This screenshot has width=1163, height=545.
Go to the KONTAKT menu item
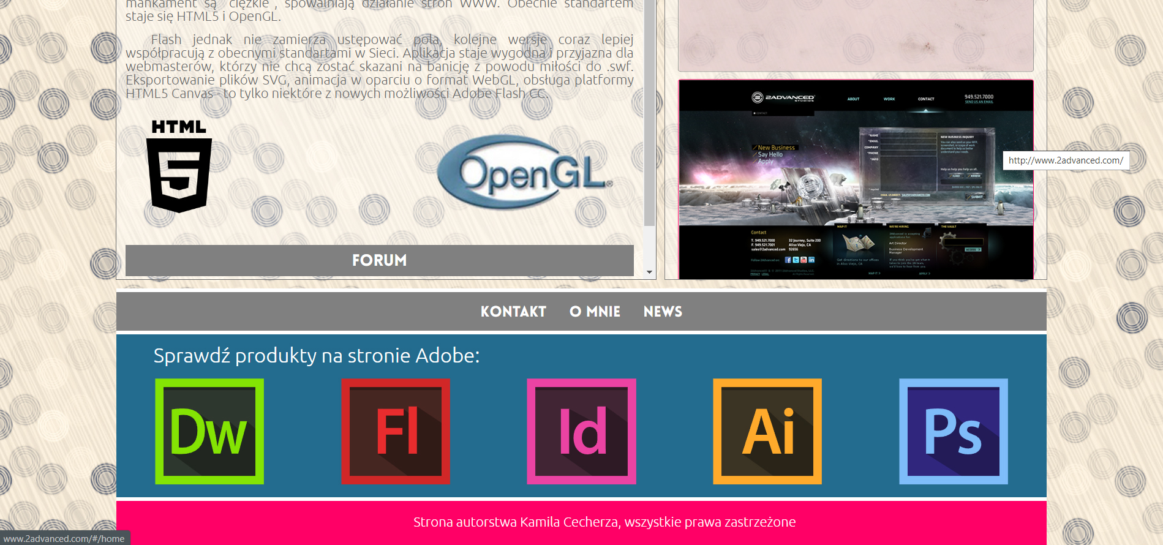513,312
